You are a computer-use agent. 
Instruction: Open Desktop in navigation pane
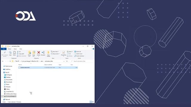[8, 77]
